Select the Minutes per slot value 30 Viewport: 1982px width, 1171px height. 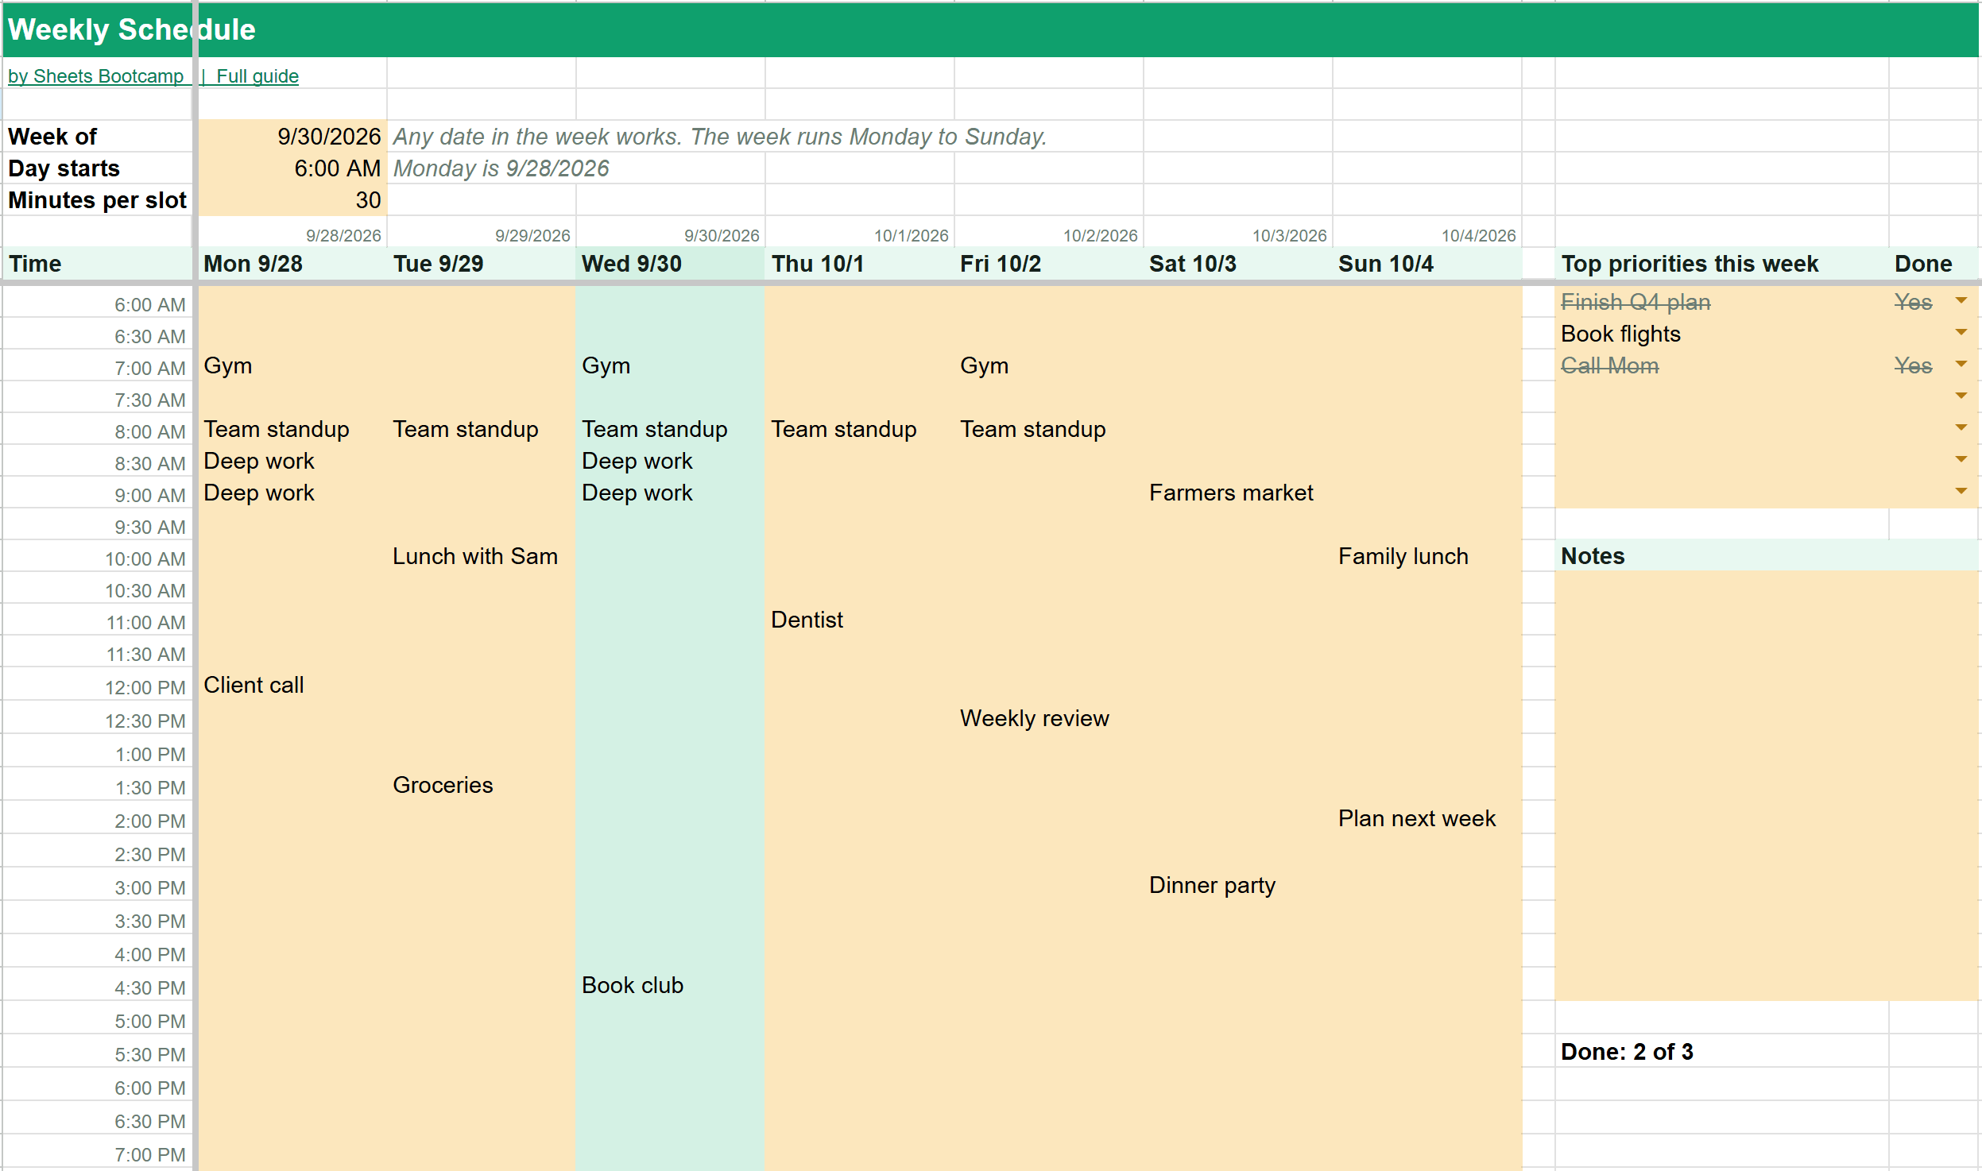pyautogui.click(x=292, y=200)
